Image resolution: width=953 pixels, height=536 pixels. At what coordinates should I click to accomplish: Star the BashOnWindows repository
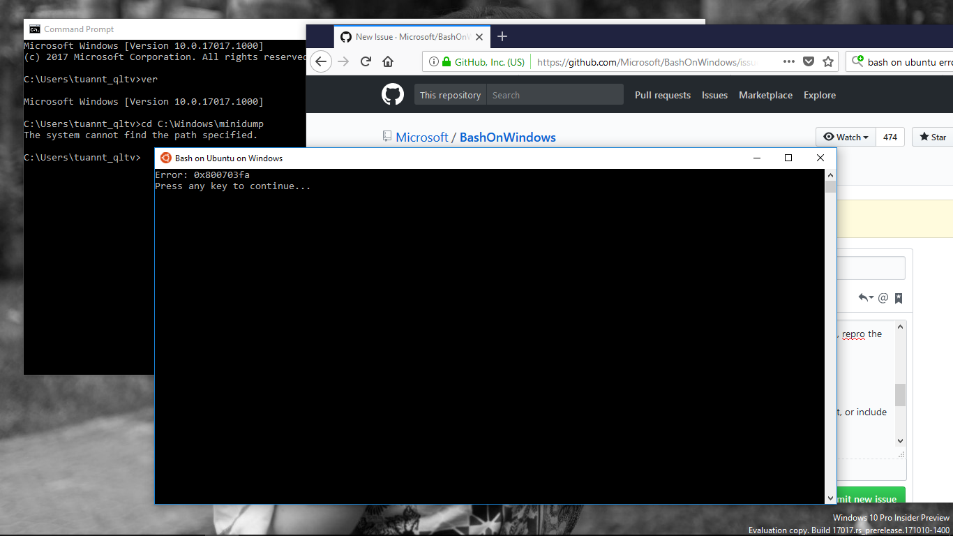(x=933, y=137)
